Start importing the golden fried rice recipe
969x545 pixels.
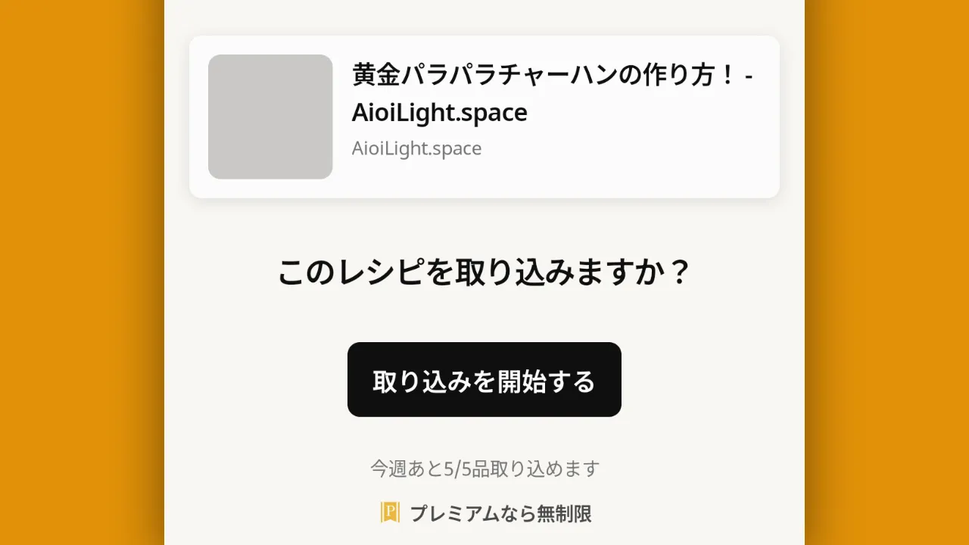click(x=484, y=379)
